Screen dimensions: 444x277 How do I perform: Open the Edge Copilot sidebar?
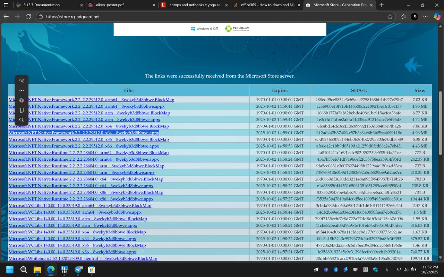tap(437, 17)
